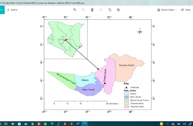Click the link icon in system tray
Screen dimensions: 193x126
click(190, 124)
